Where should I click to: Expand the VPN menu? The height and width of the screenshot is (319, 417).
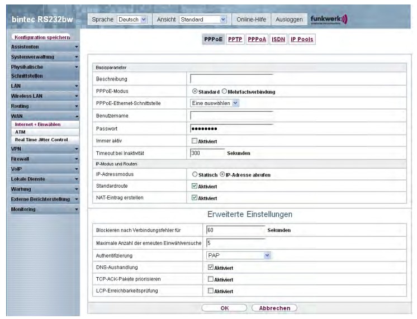[45, 149]
